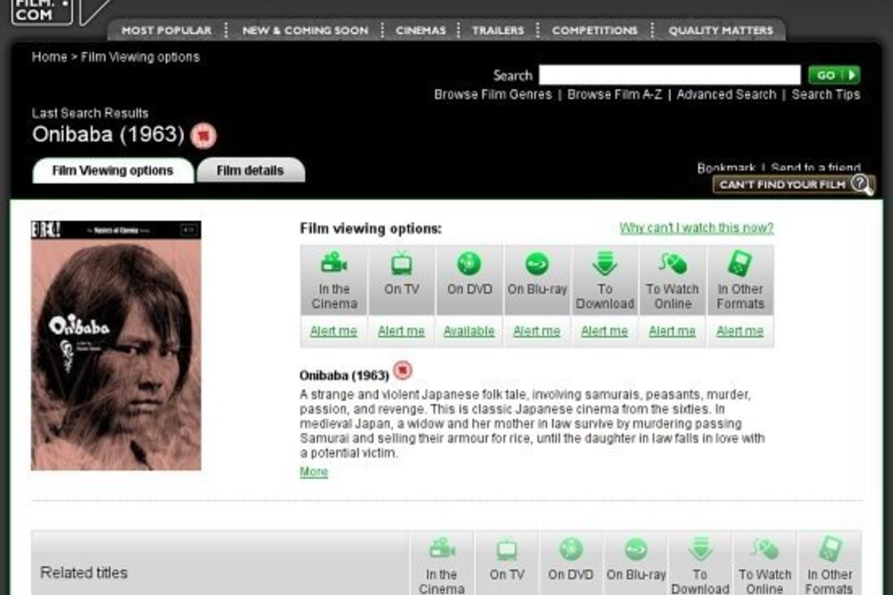Open the Competitions section
893x595 pixels.
(x=595, y=30)
